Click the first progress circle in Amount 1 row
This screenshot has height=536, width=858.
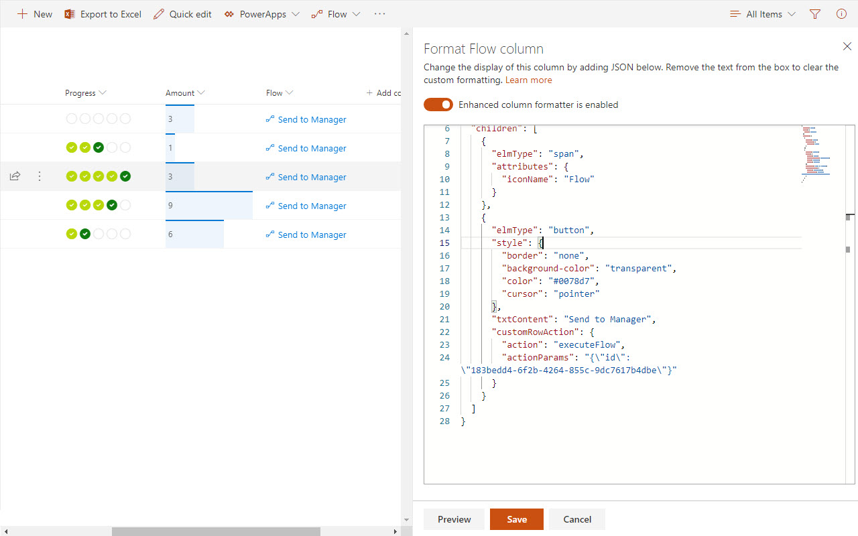pos(72,148)
